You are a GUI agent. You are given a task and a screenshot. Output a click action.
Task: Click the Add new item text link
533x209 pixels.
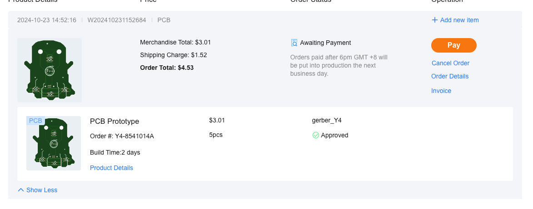[459, 20]
